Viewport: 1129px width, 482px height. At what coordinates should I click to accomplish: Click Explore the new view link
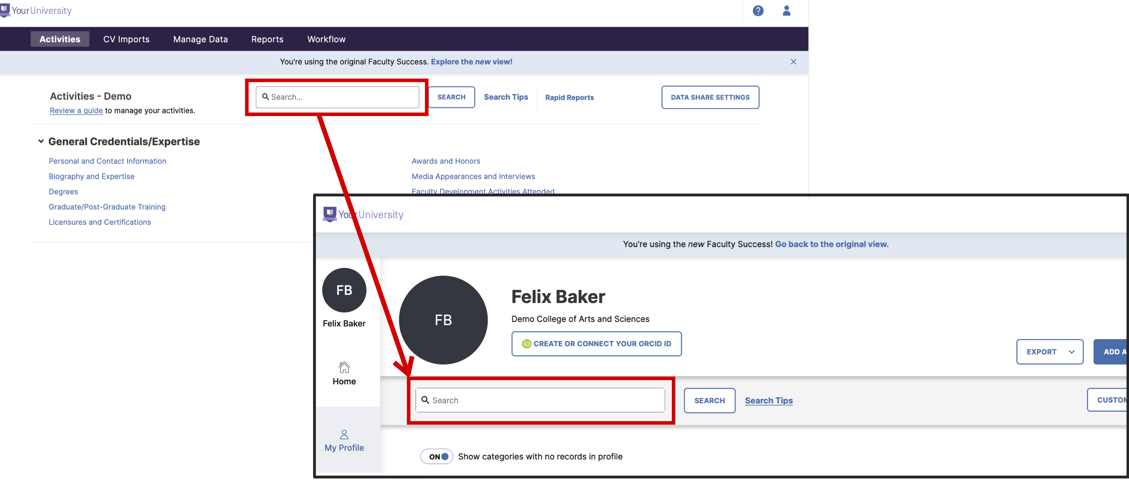click(x=472, y=62)
